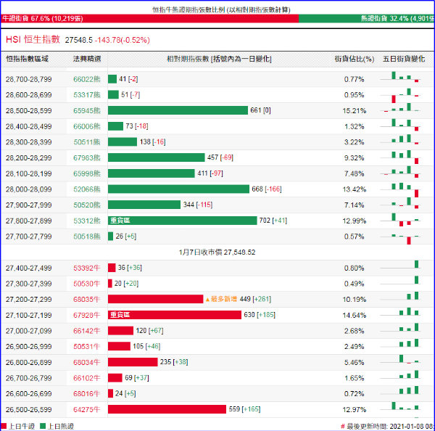Open bear warrant link 66022熊
The width and height of the screenshot is (435, 431).
click(x=87, y=79)
